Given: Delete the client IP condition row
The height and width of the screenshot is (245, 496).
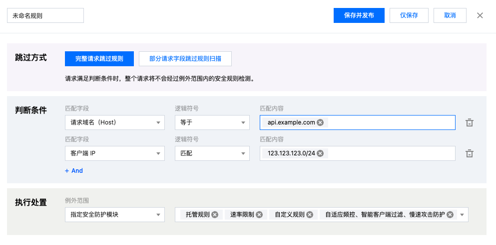Looking at the screenshot, I should [470, 153].
